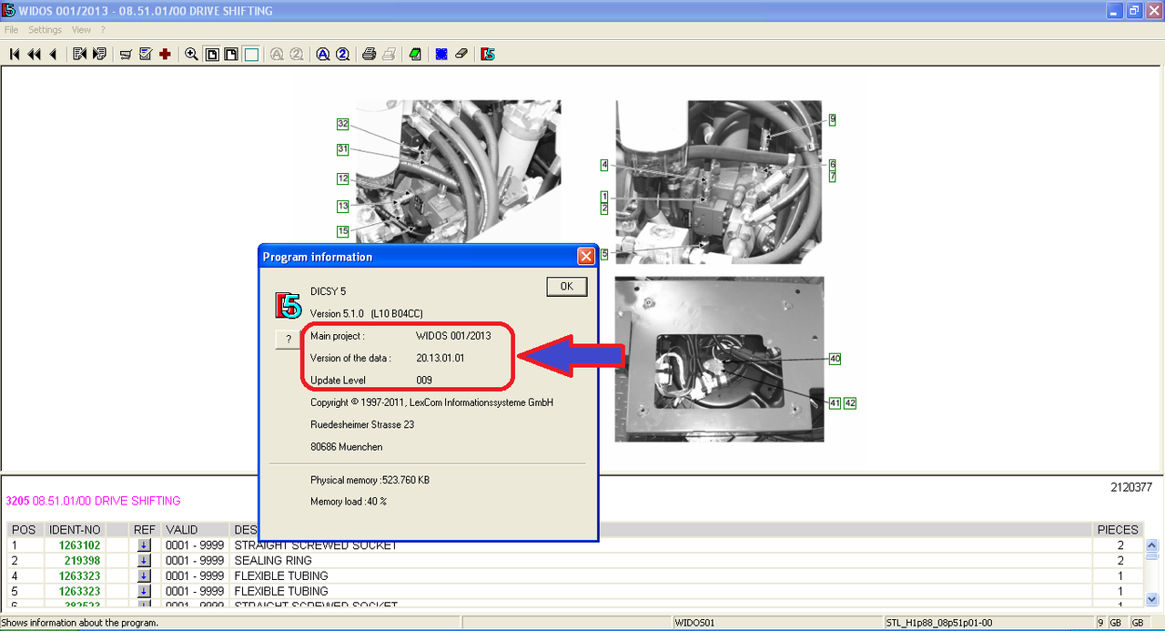
Task: Open the Settings menu
Action: pos(46,30)
